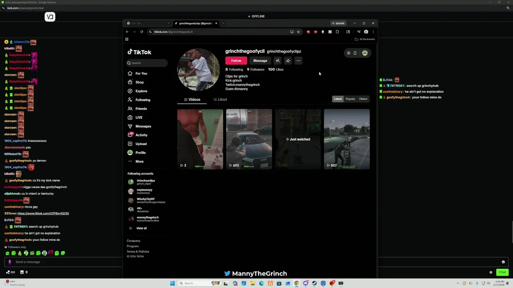513x288 pixels.
Task: Open the 9 Followers list
Action: click(256, 70)
